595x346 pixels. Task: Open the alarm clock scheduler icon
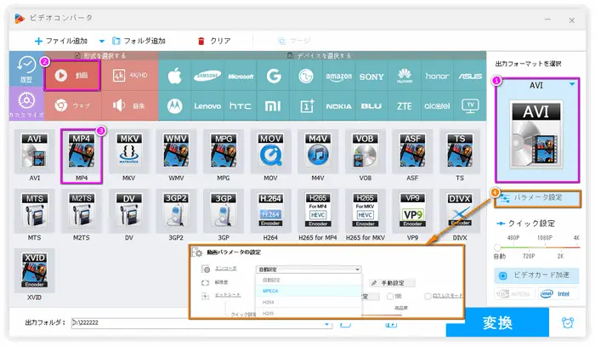pyautogui.click(x=568, y=322)
